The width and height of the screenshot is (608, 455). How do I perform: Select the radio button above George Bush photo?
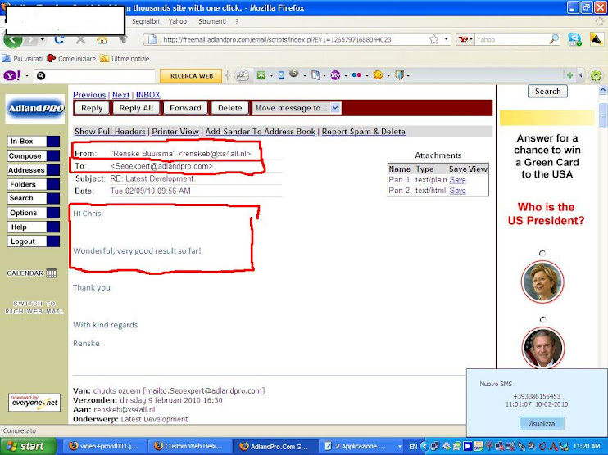click(542, 319)
